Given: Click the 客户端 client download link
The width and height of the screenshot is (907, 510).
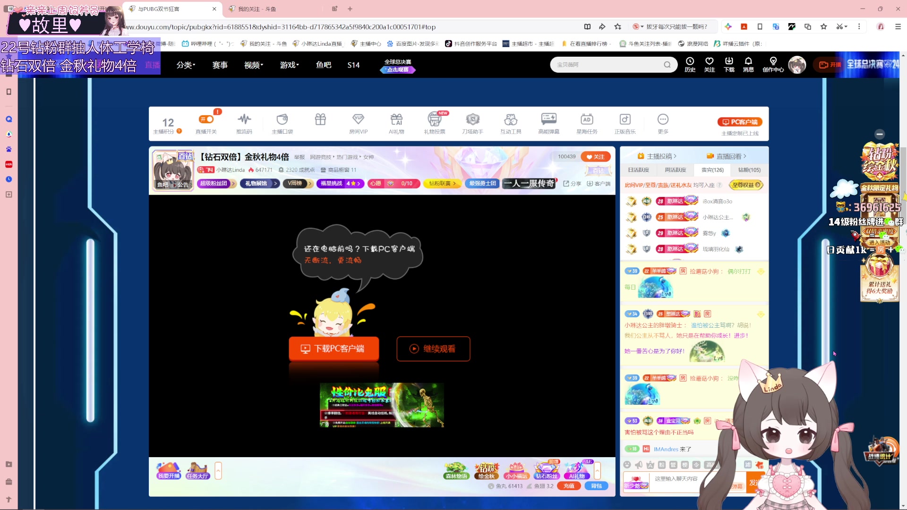Looking at the screenshot, I should [599, 184].
